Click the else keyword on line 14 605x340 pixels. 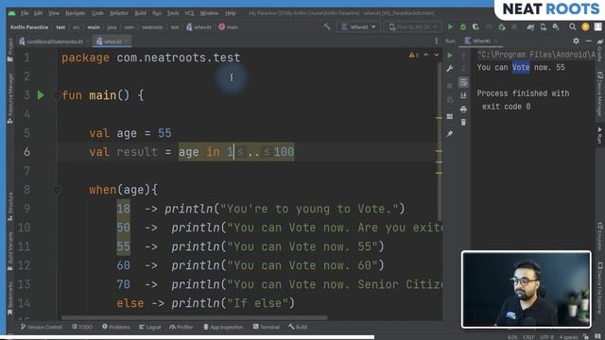(x=130, y=303)
